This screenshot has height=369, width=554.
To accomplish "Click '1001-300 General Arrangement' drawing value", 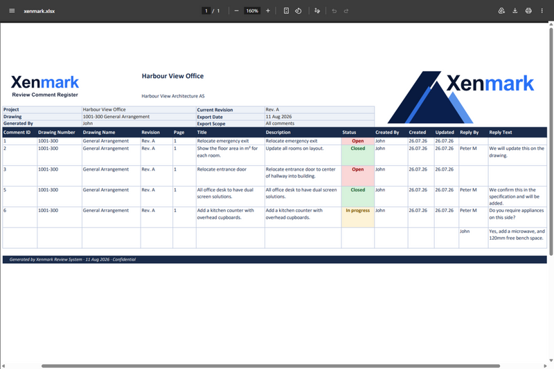I will tap(116, 117).
